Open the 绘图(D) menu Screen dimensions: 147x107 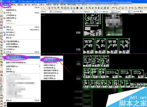49,4
